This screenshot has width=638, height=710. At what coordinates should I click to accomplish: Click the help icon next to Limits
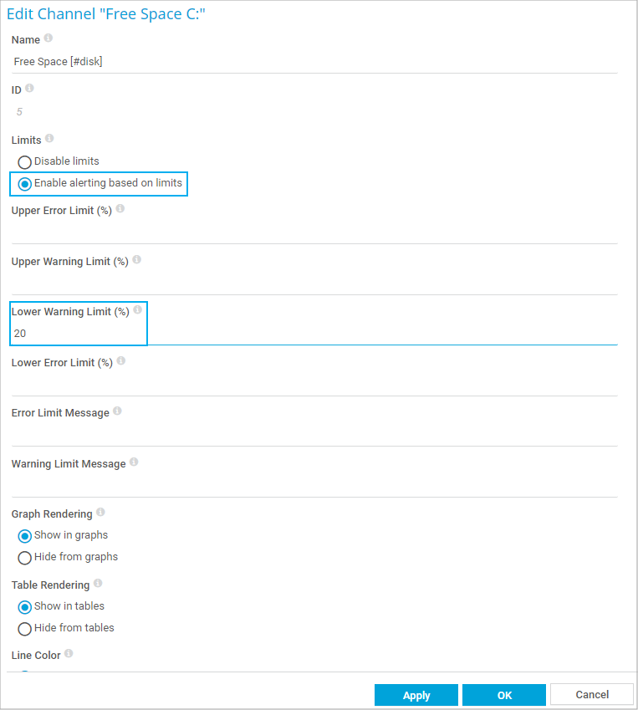(49, 138)
